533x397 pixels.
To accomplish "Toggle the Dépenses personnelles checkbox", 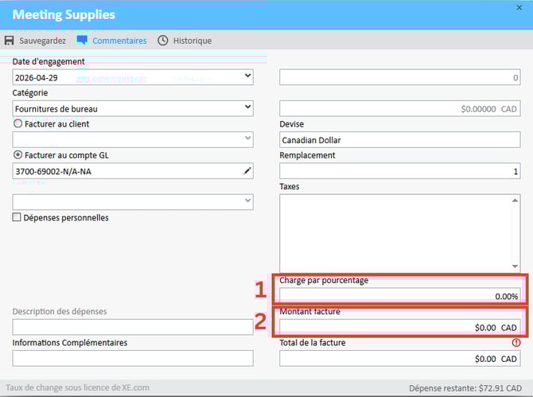I will (18, 217).
